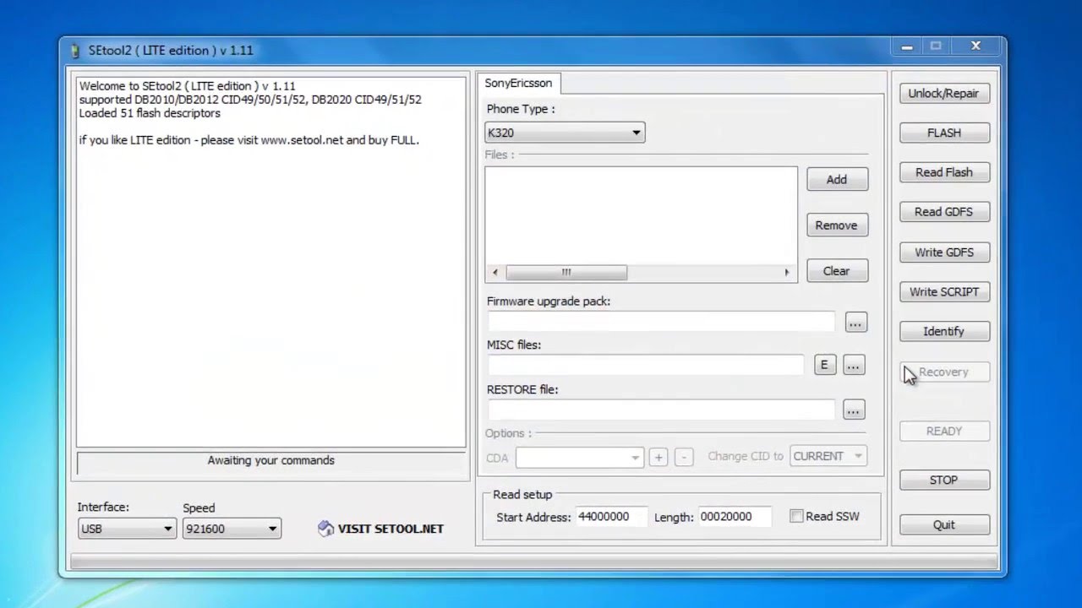Click the Unlock/Repair button

(943, 94)
